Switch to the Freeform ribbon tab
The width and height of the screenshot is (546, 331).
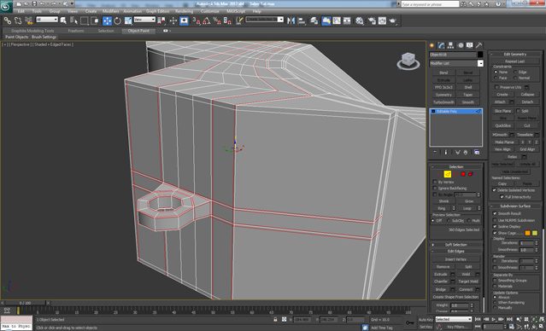[76, 31]
